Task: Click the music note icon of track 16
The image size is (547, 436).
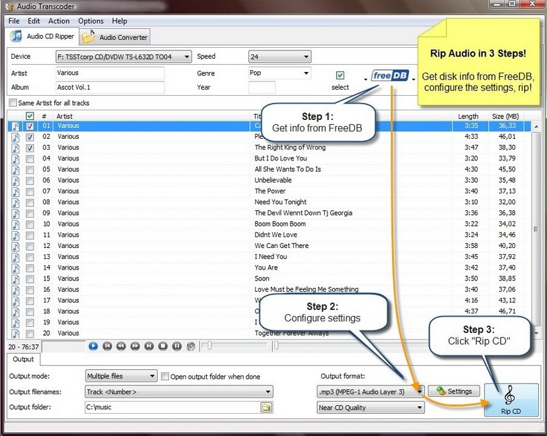Action: [x=15, y=290]
